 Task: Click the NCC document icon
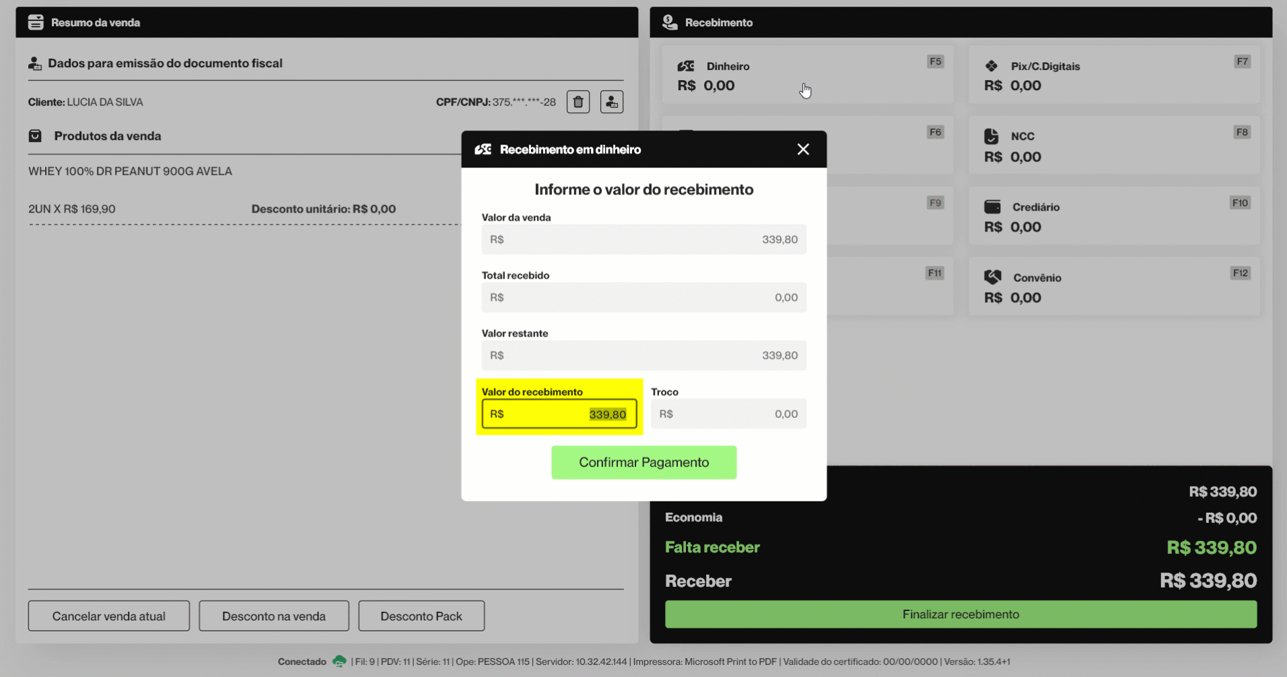(992, 136)
